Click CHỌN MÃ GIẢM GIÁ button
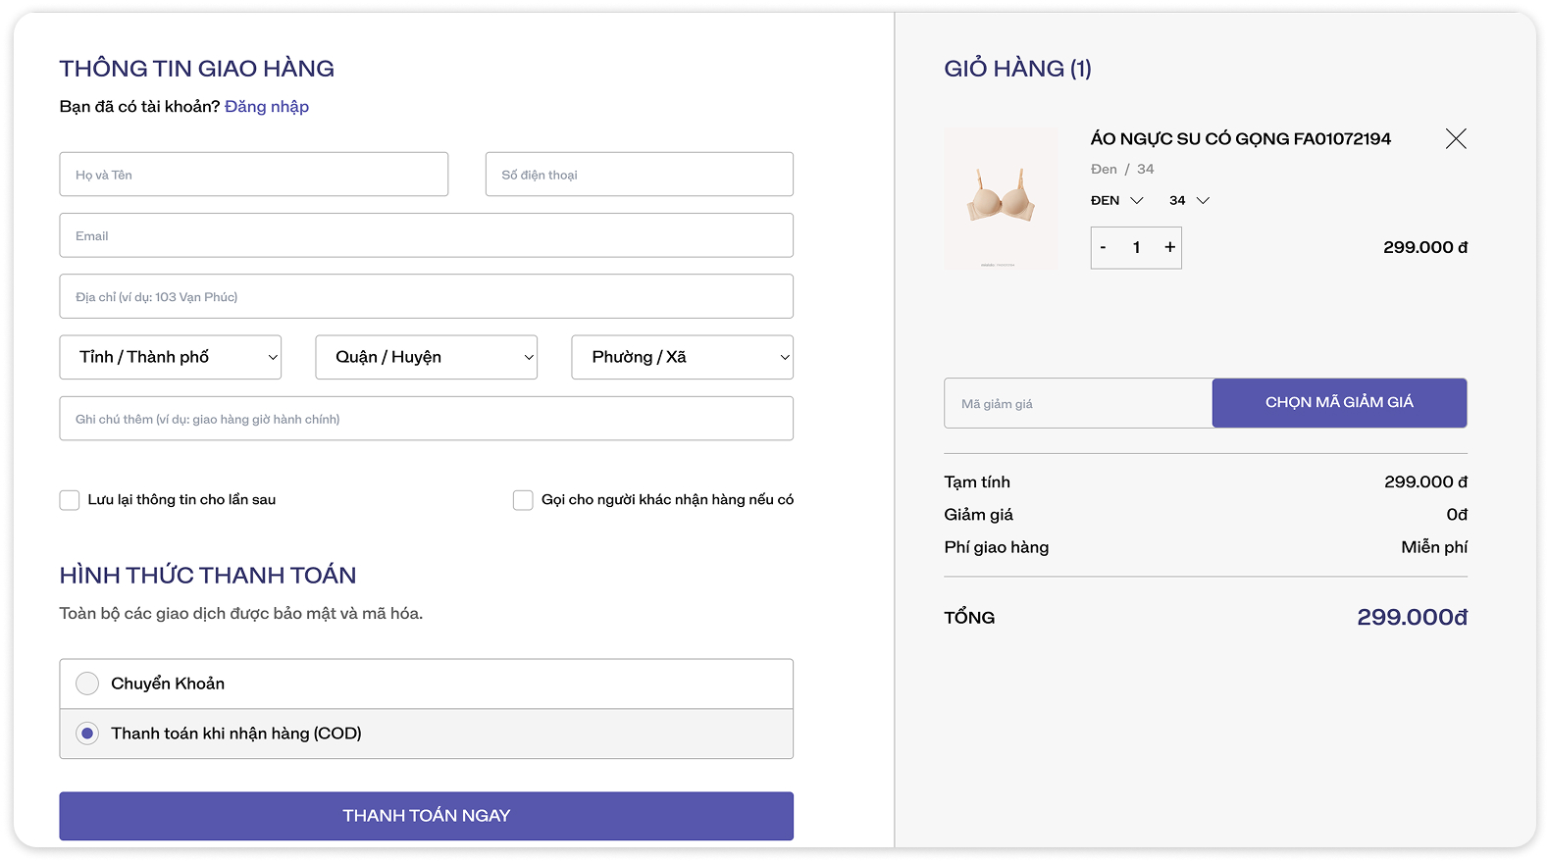This screenshot has width=1548, height=861. 1339,403
